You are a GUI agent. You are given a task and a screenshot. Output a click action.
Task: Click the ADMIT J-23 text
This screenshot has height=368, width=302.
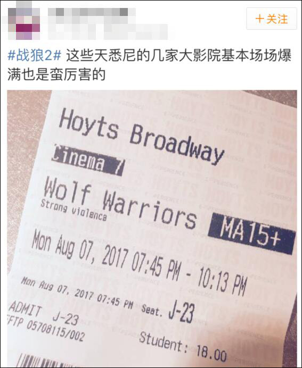44,313
